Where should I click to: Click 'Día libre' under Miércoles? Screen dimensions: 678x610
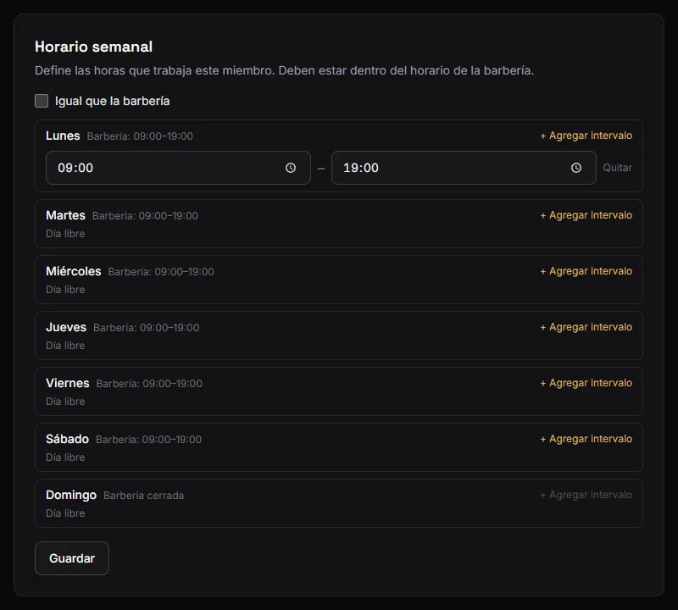point(65,290)
